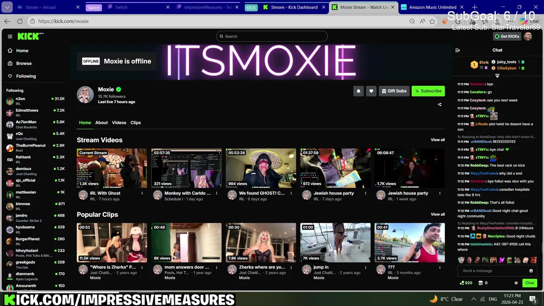Open options for Where is Zherka clip

(x=142, y=268)
